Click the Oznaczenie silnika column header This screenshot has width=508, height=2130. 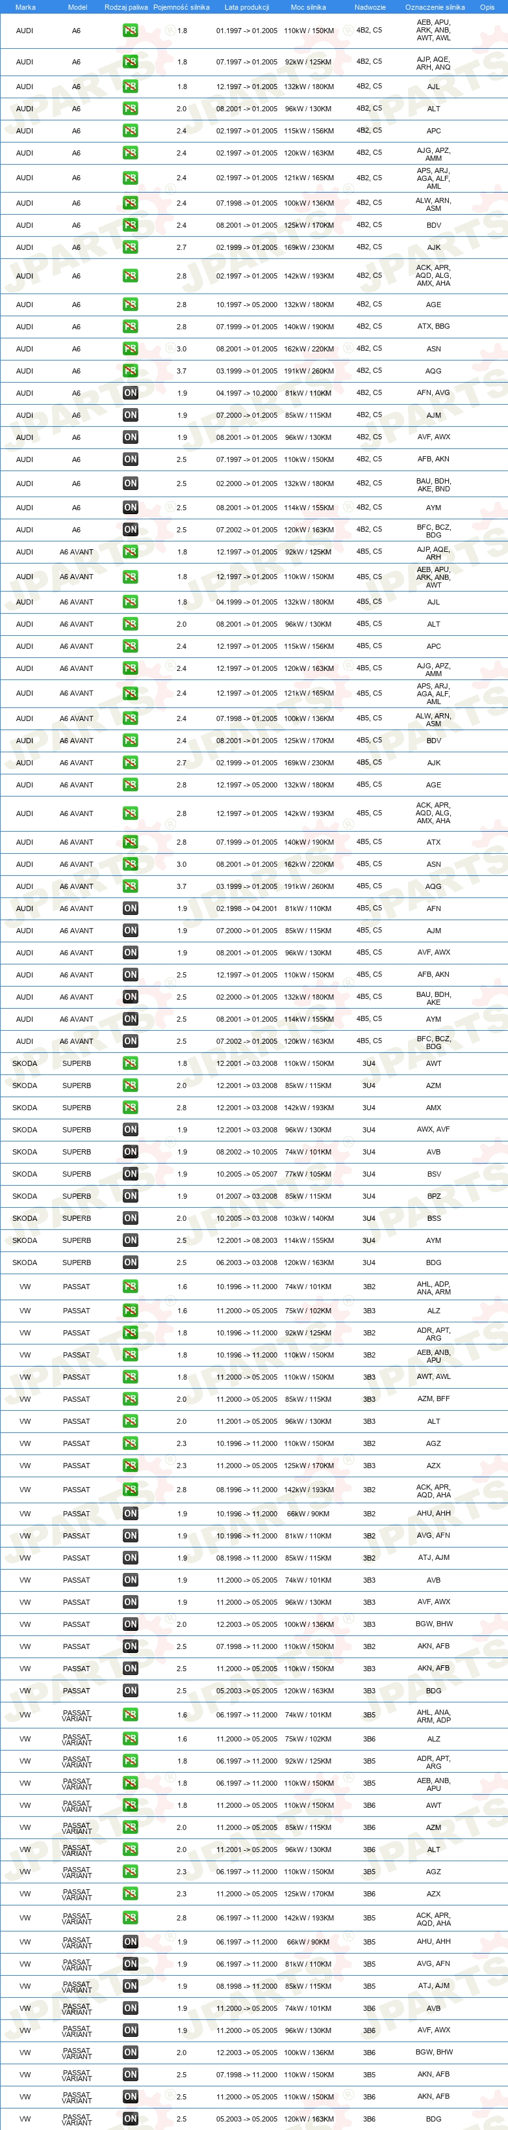[435, 7]
